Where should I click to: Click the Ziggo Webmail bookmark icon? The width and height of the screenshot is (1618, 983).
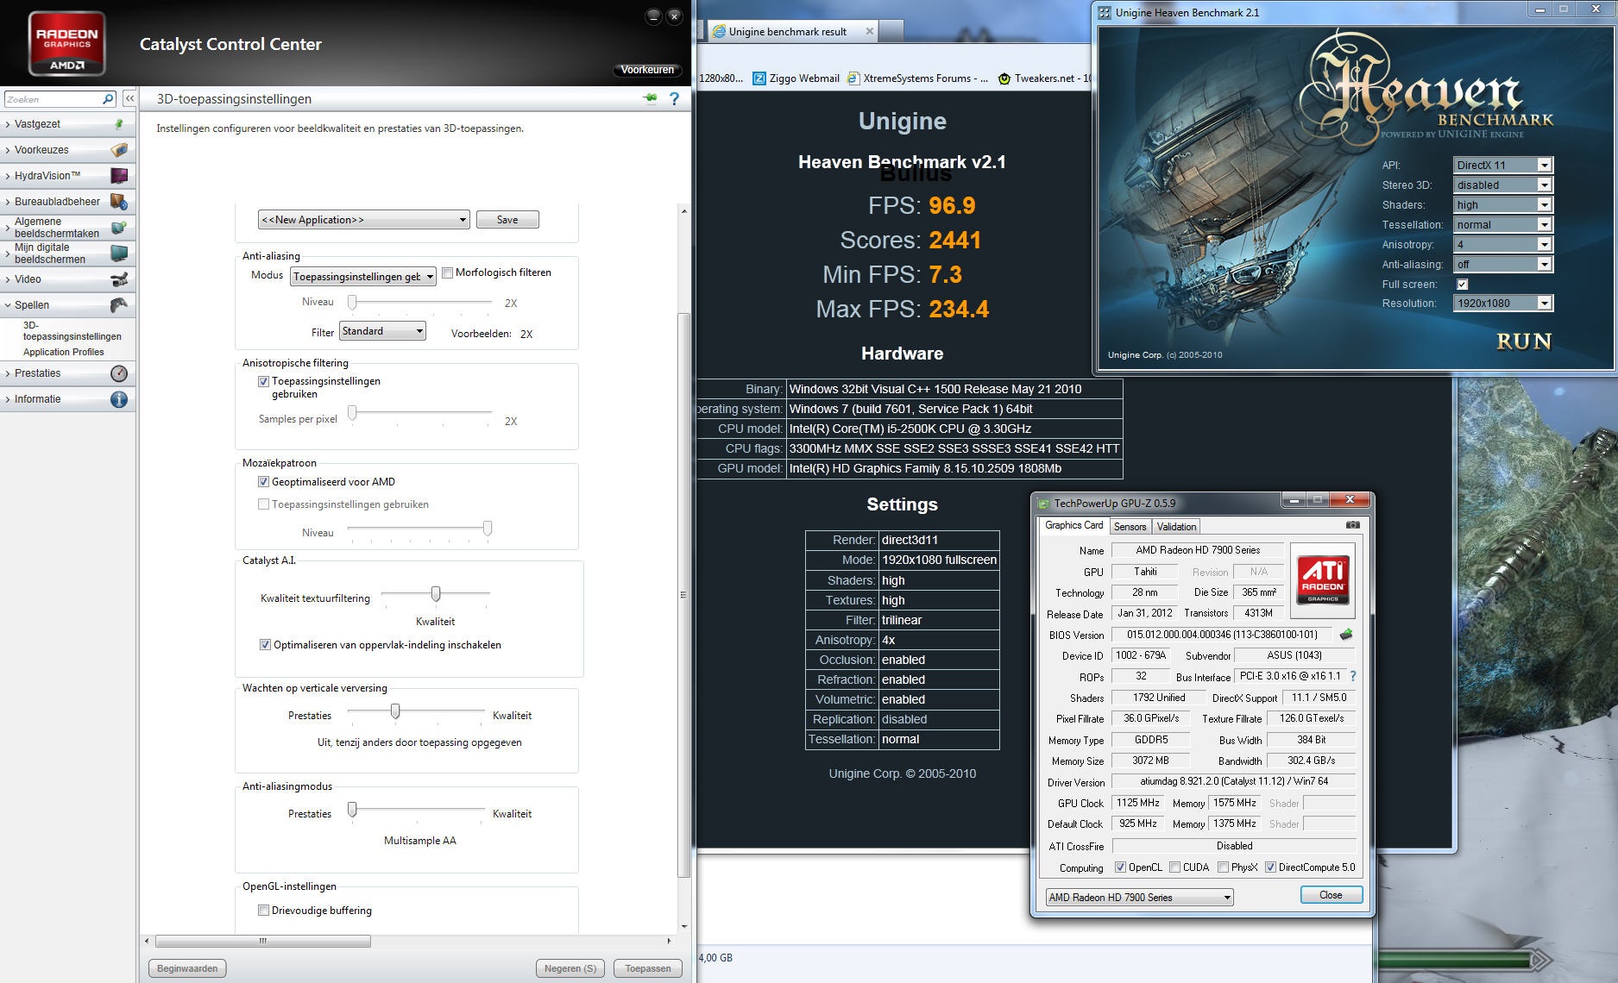coord(759,78)
